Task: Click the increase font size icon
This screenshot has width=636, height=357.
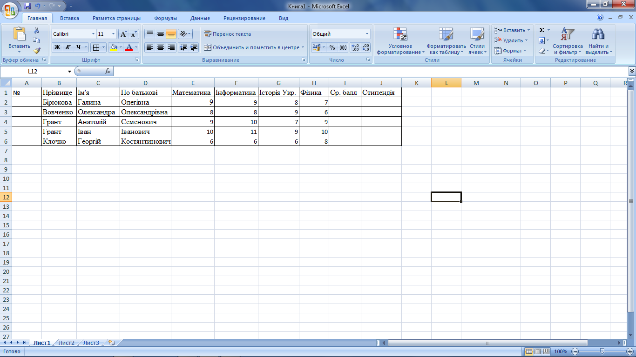Action: pyautogui.click(x=123, y=34)
